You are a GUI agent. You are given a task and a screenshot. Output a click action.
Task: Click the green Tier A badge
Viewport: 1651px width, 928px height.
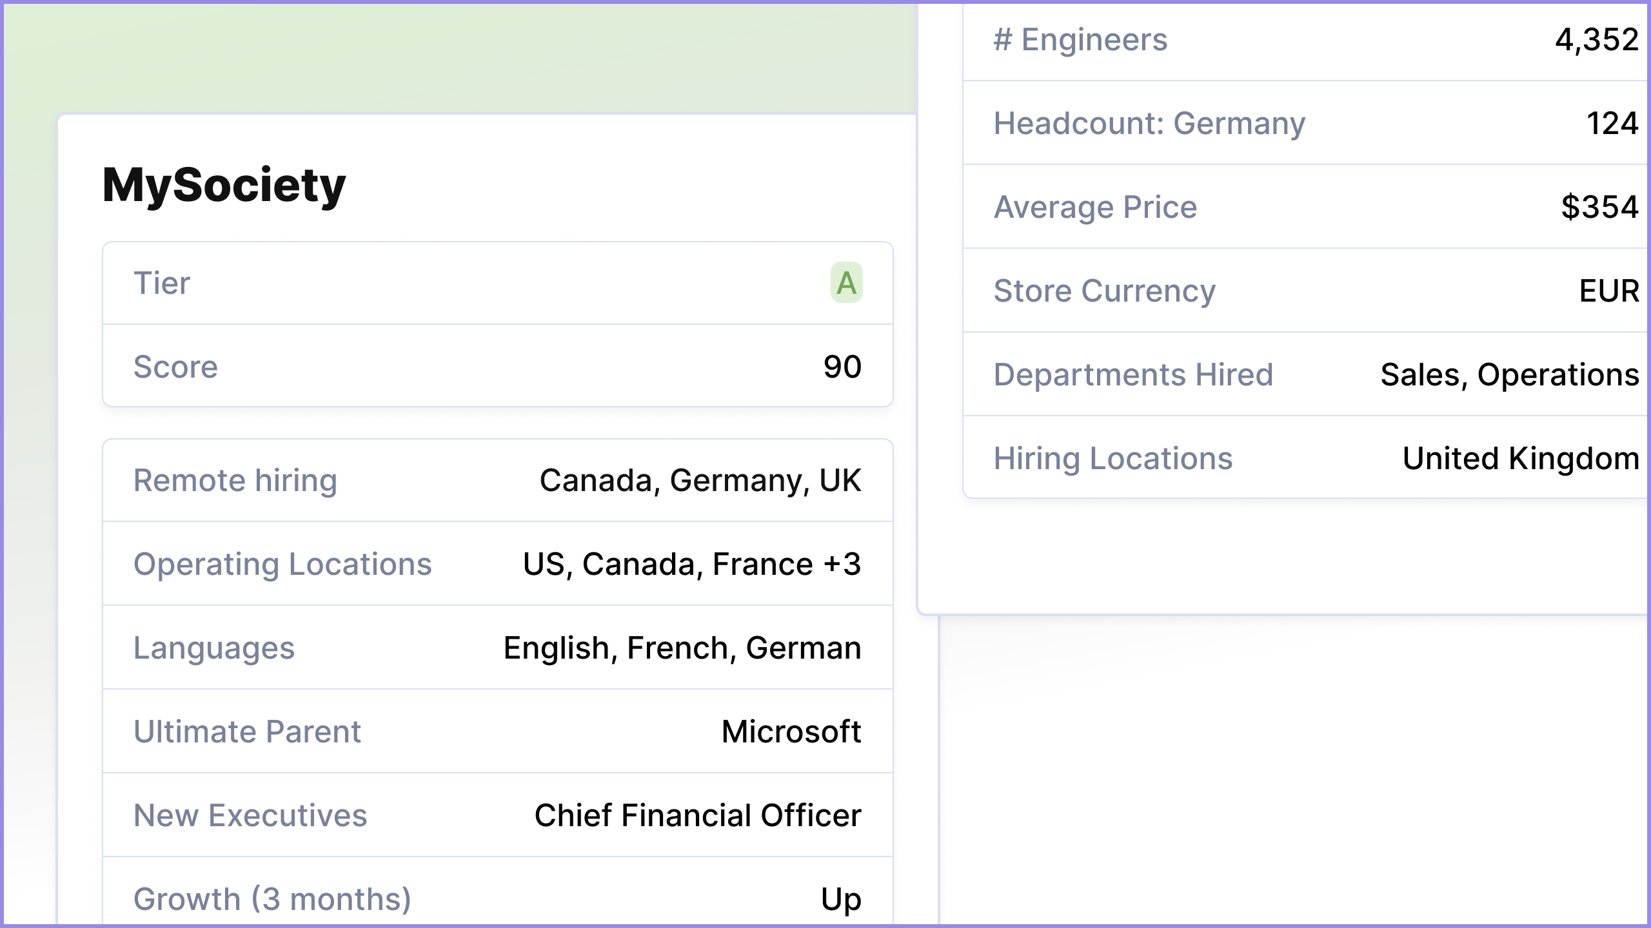click(846, 283)
